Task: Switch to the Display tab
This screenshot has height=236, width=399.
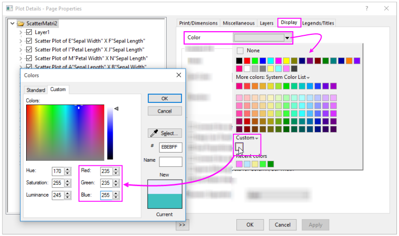Action: click(289, 23)
